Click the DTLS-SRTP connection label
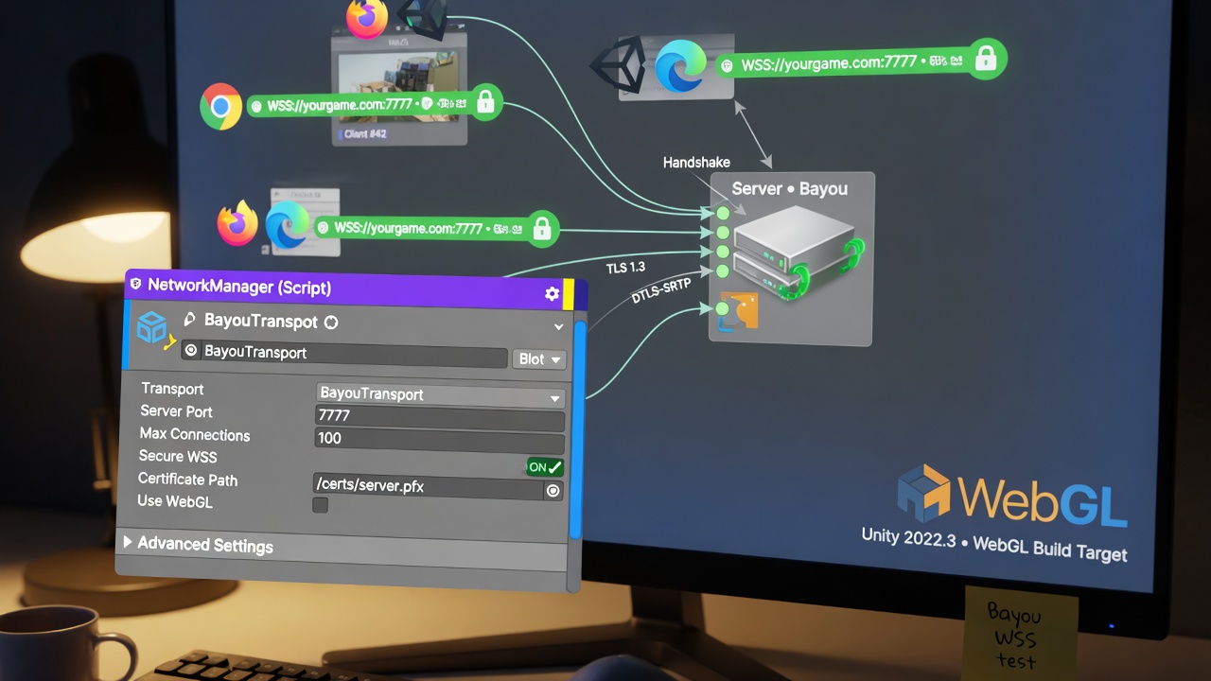This screenshot has height=681, width=1211. pos(661,290)
